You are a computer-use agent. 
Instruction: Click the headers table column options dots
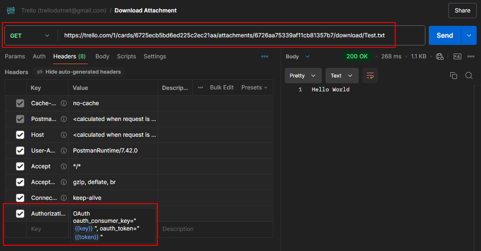point(200,87)
